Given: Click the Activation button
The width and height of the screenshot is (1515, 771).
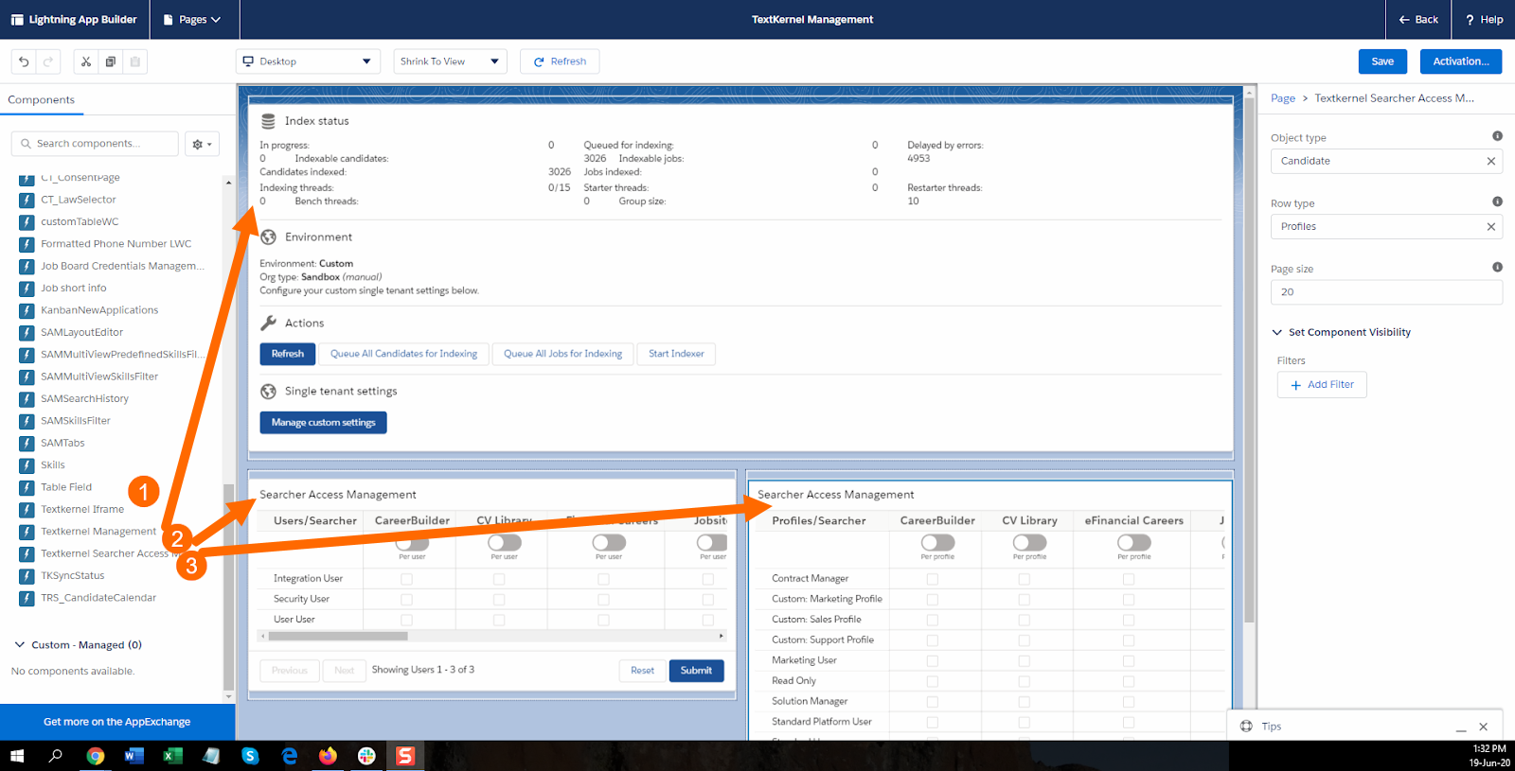Looking at the screenshot, I should click(1461, 61).
